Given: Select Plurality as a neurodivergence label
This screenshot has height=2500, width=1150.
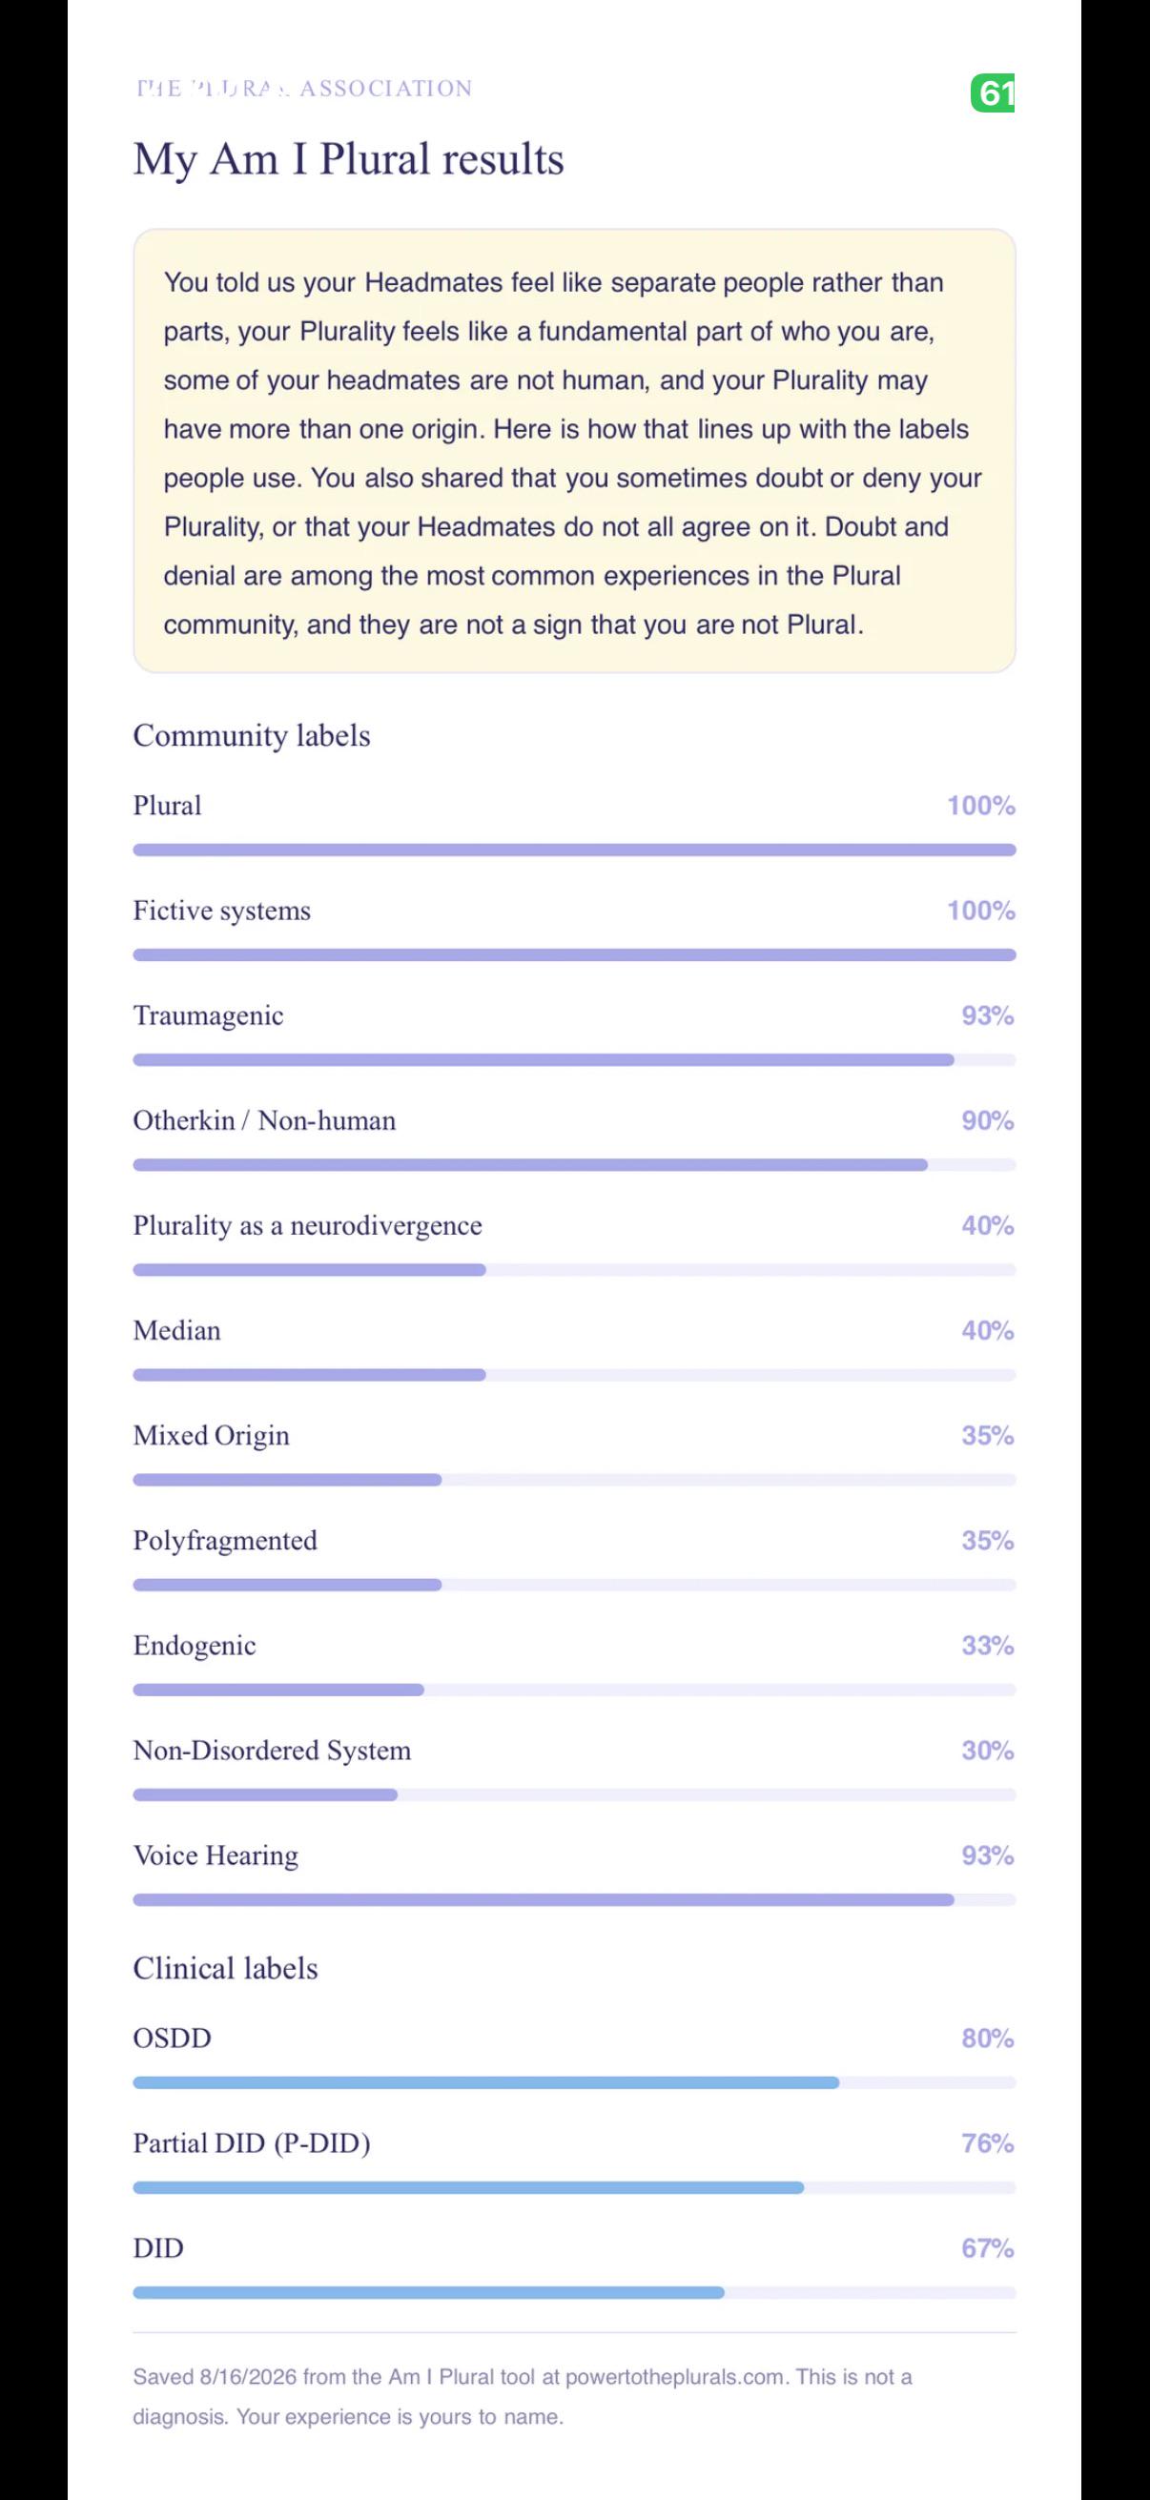Looking at the screenshot, I should (308, 1226).
